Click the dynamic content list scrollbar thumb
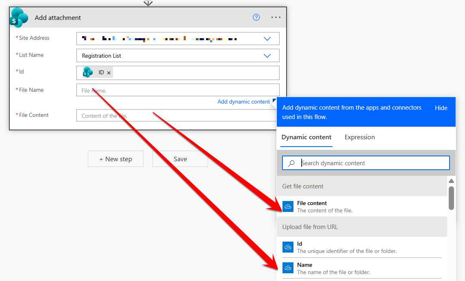The width and height of the screenshot is (465, 281). tap(451, 198)
